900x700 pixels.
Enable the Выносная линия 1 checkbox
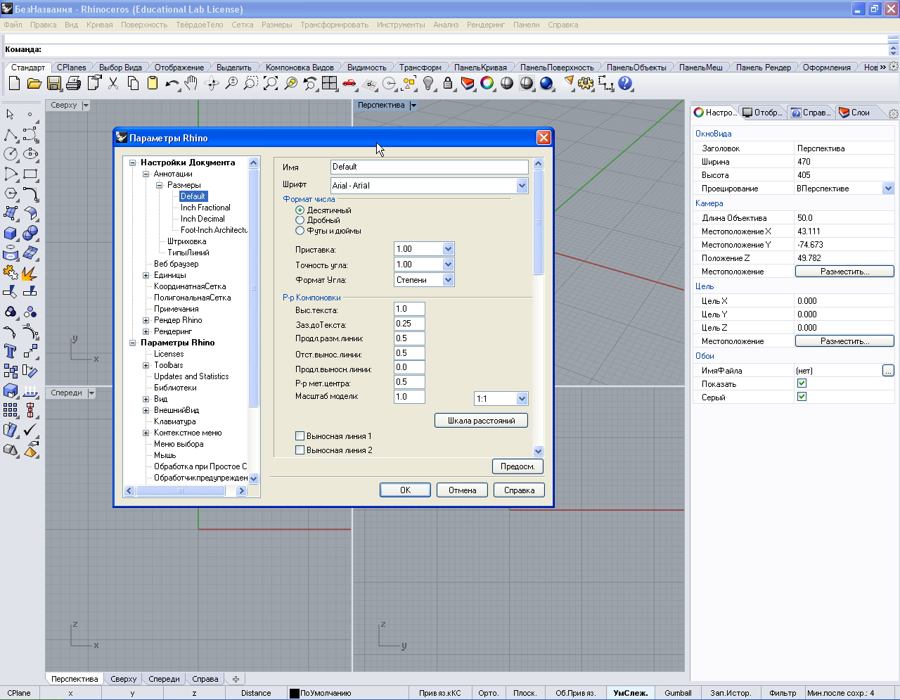300,436
